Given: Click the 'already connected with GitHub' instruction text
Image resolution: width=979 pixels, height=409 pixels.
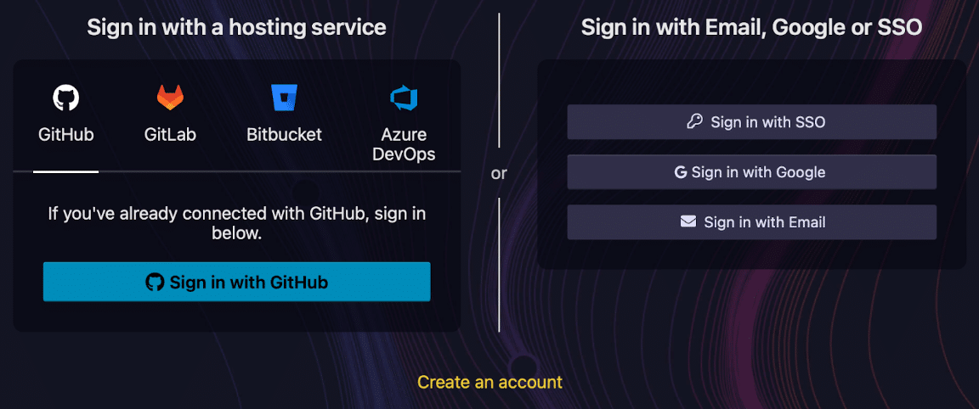Looking at the screenshot, I should pos(236,223).
